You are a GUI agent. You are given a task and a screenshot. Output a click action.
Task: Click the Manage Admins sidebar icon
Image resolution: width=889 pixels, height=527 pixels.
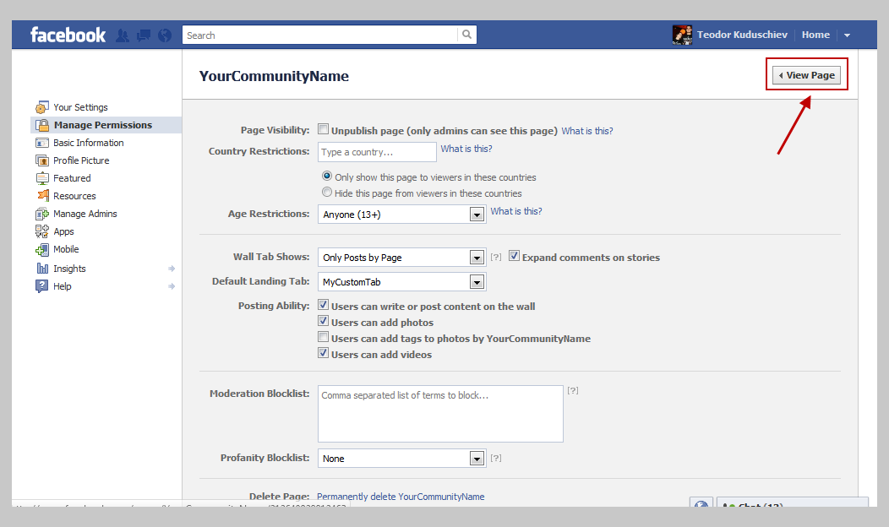point(42,214)
